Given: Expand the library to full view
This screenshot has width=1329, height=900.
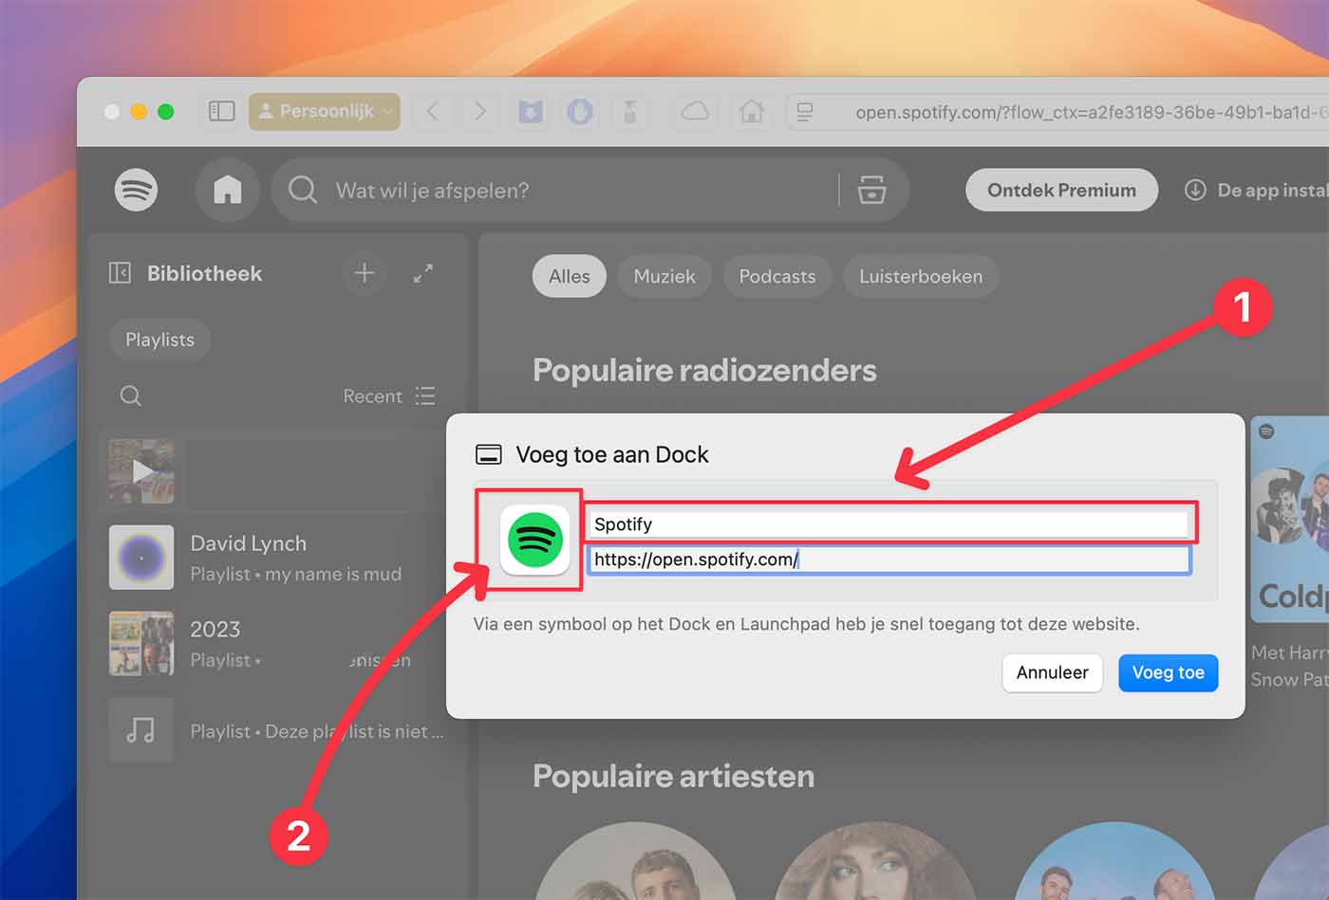Looking at the screenshot, I should point(423,273).
